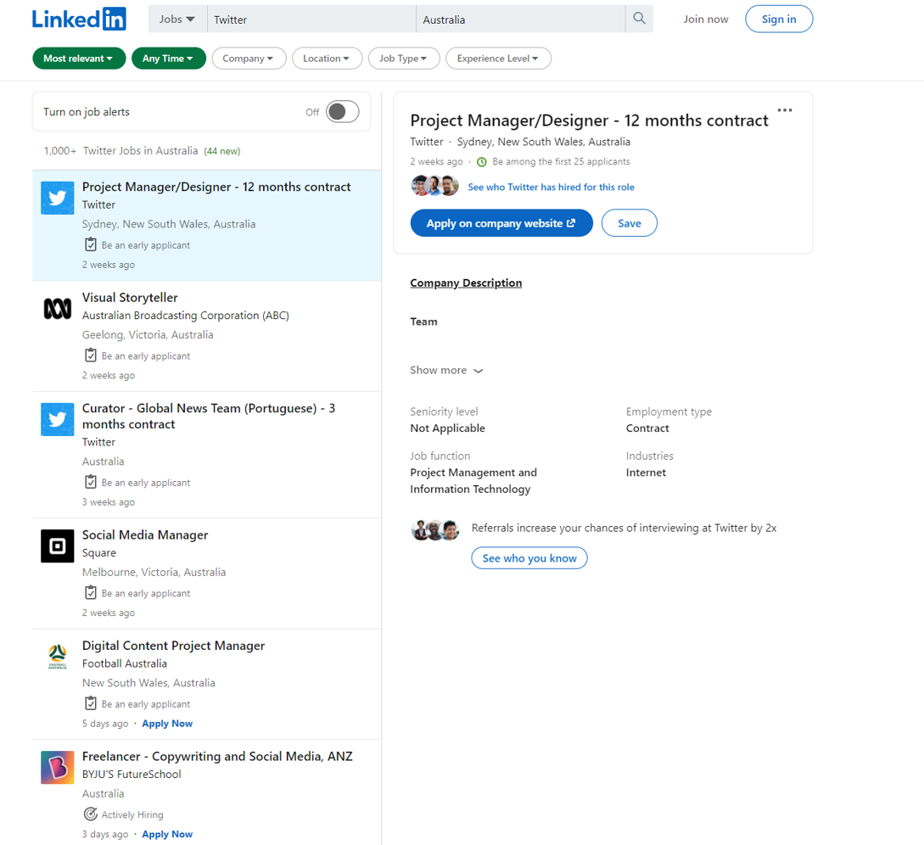The width and height of the screenshot is (924, 845).
Task: Click the Actively Hiring target icon
Action: [90, 814]
